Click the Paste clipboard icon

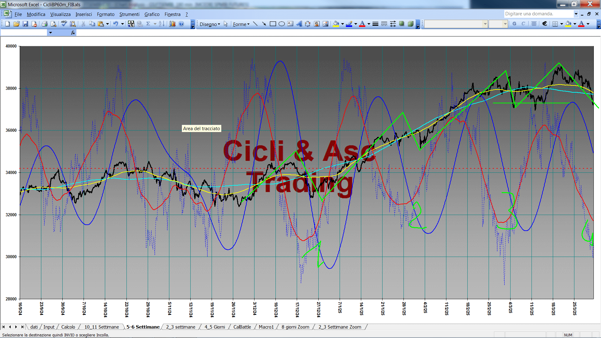[x=101, y=24]
